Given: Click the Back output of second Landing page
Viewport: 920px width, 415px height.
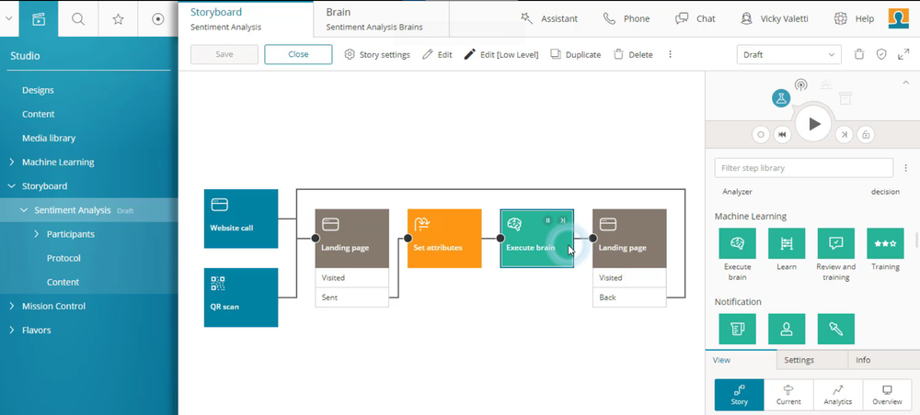Looking at the screenshot, I should pyautogui.click(x=629, y=297).
